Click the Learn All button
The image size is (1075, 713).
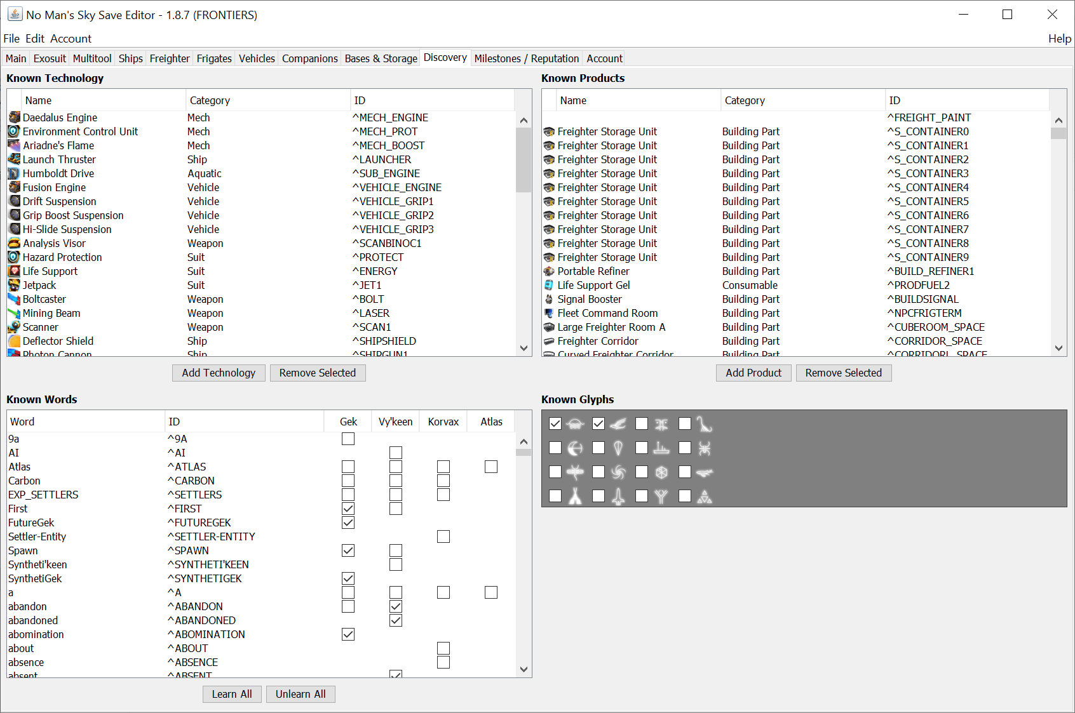coord(232,694)
